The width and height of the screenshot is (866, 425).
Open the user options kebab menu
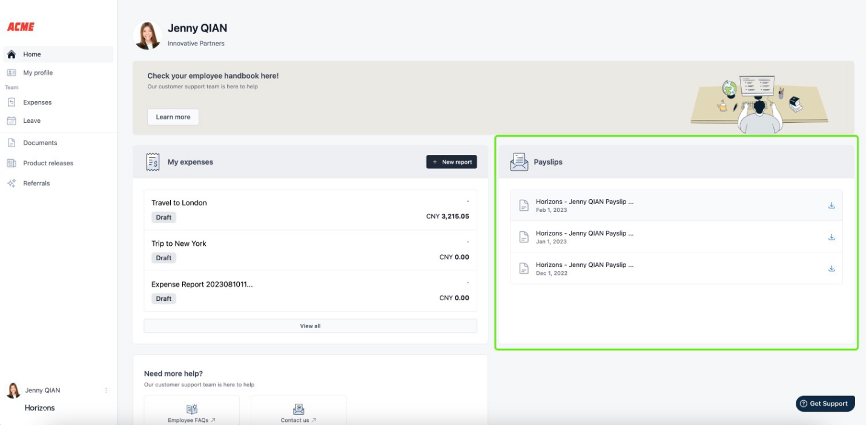[x=106, y=390]
